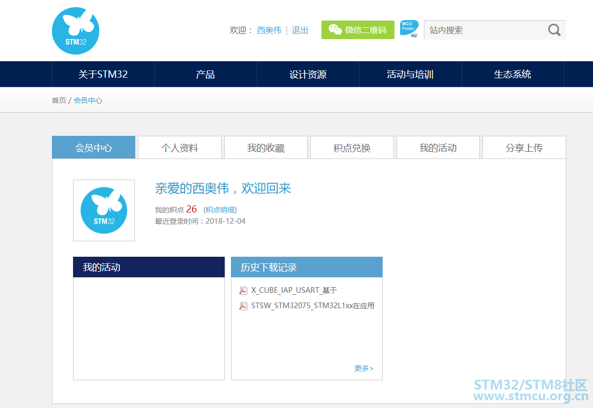
Task: Switch to 个人资料 tab
Action: point(179,148)
